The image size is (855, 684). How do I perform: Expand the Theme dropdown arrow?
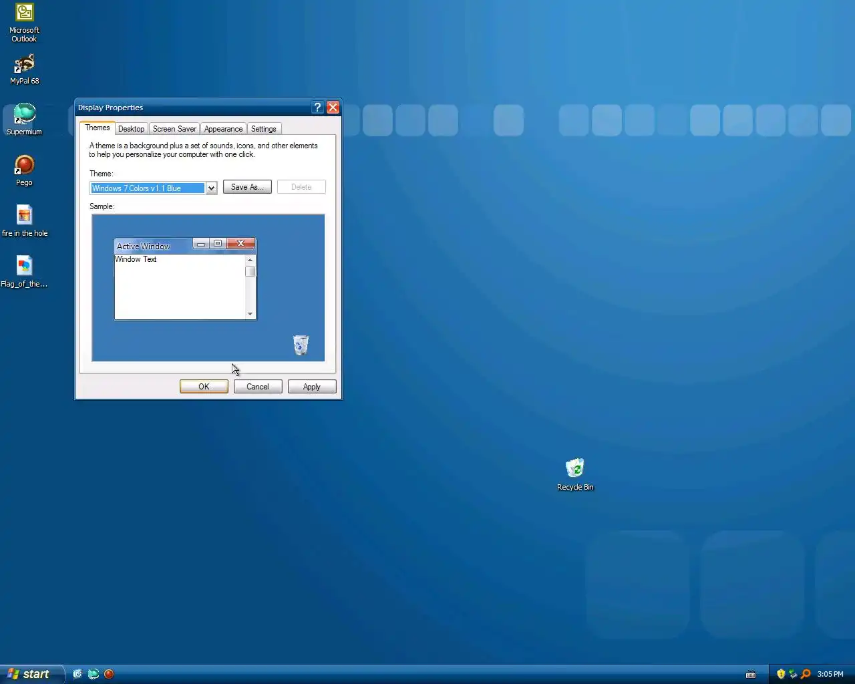click(211, 188)
